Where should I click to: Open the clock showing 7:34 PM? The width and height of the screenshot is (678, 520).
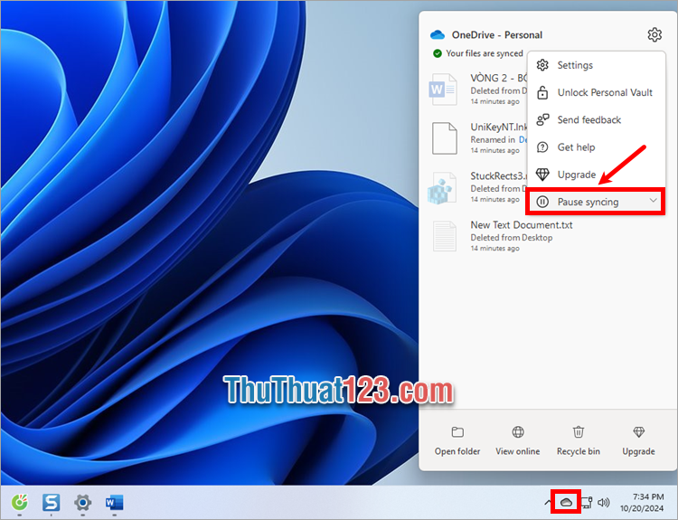pos(642,502)
